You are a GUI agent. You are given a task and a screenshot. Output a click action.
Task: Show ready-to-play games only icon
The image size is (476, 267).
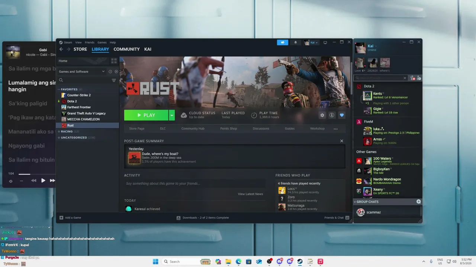pyautogui.click(x=116, y=72)
